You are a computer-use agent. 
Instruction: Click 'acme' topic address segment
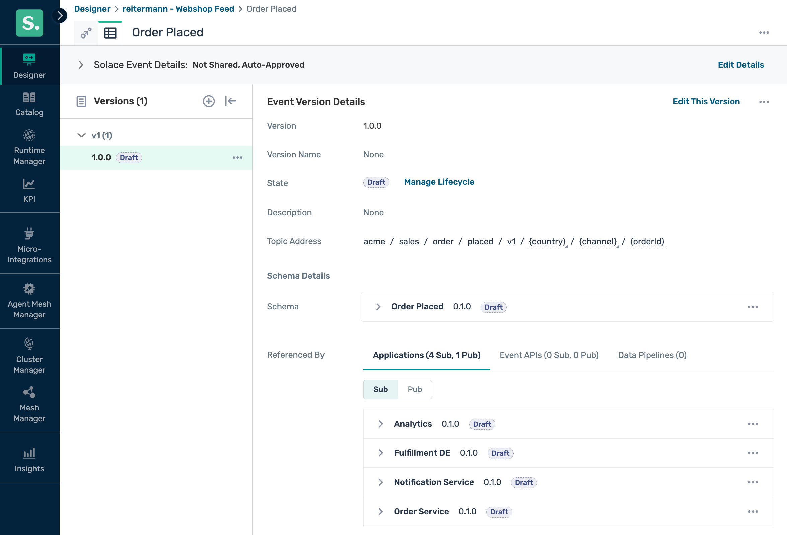coord(374,241)
